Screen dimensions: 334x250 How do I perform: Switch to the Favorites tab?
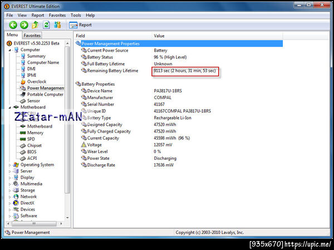pyautogui.click(x=32, y=36)
